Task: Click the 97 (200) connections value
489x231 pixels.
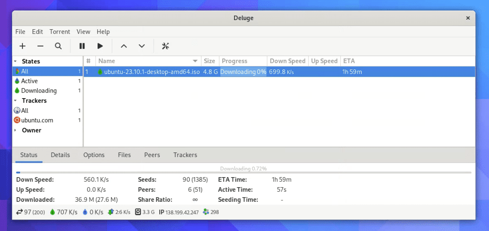Action: (x=35, y=212)
